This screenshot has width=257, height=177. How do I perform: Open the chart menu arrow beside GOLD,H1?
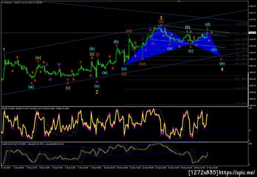point(2,3)
